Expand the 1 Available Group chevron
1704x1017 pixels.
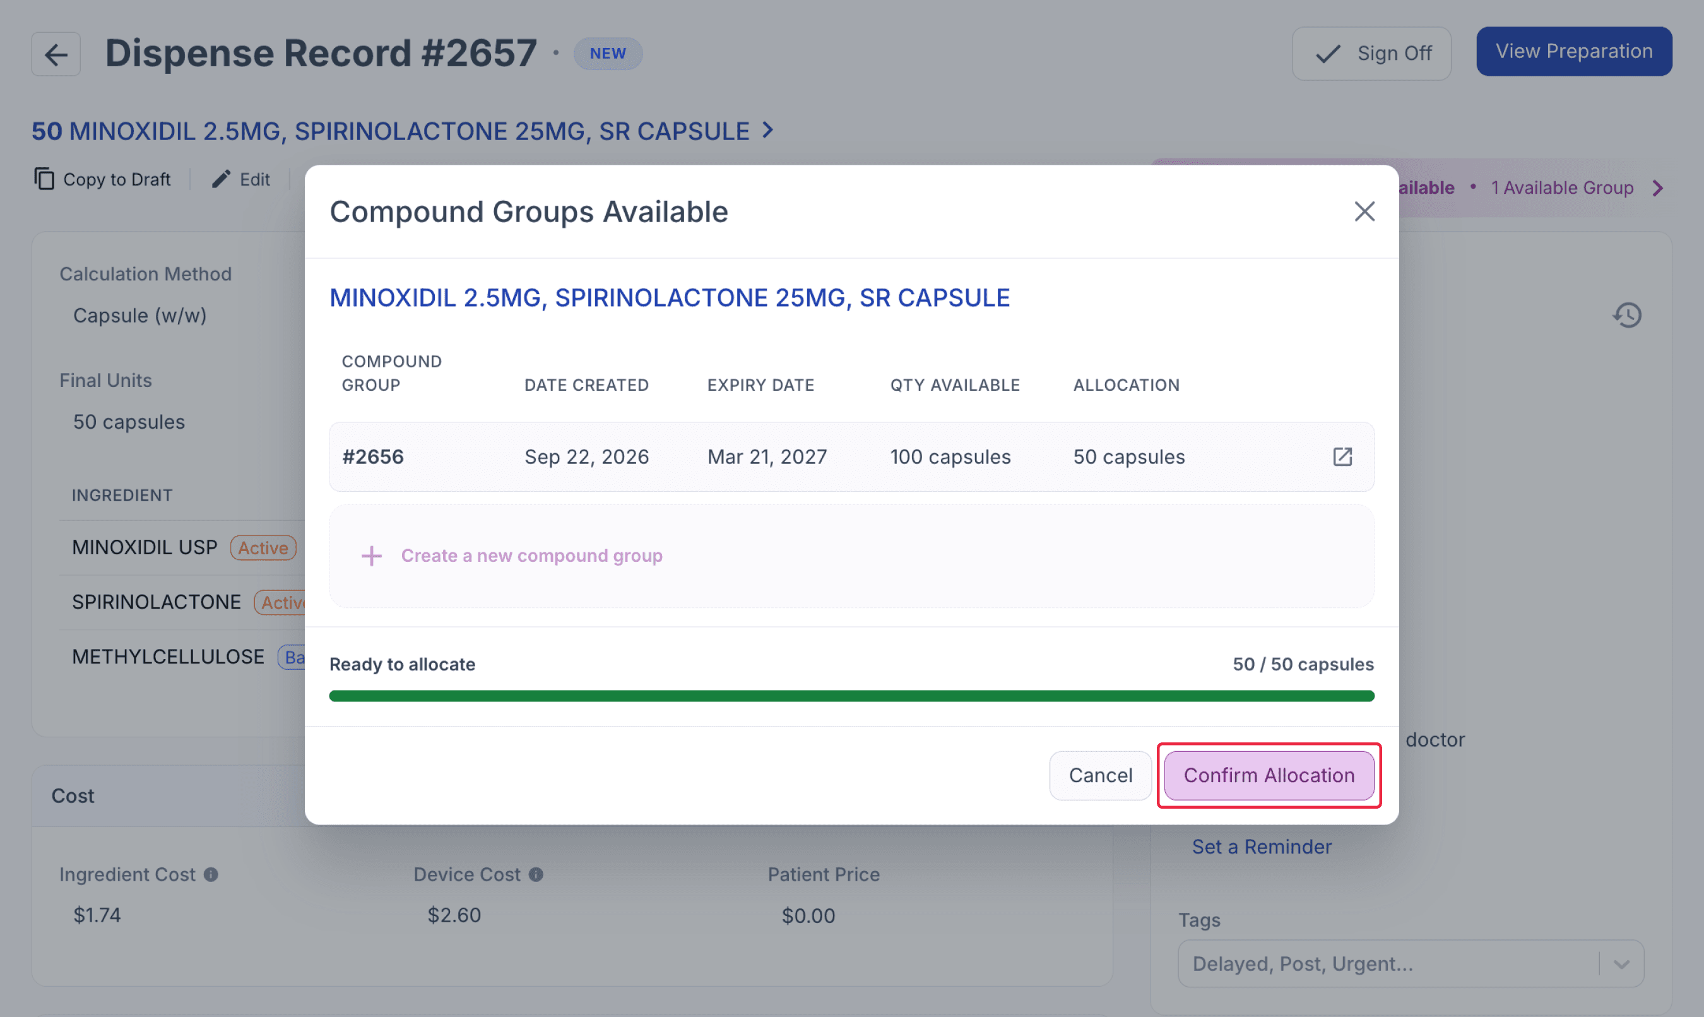1657,187
